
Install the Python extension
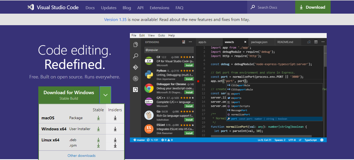click(189, 79)
